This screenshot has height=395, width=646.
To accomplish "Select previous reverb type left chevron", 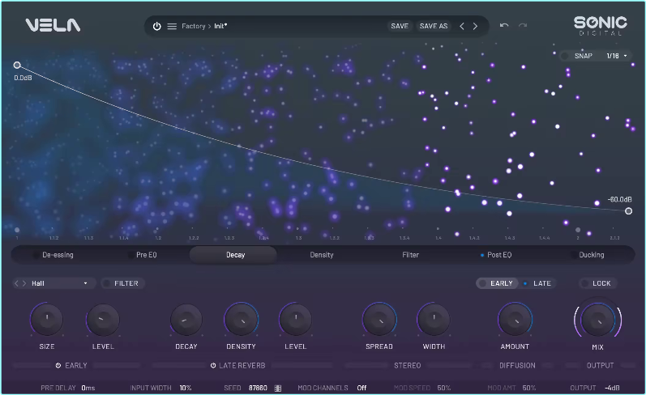I will pos(16,283).
